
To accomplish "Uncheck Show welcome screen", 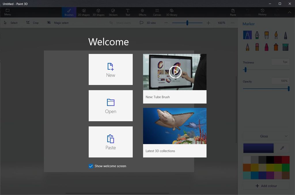I will coord(91,166).
